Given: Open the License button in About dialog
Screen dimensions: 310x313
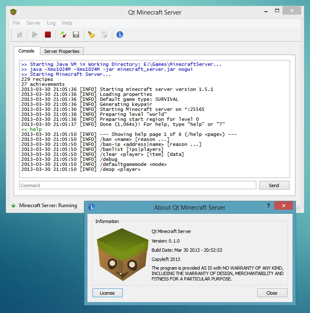Looking at the screenshot, I should pos(107,293).
